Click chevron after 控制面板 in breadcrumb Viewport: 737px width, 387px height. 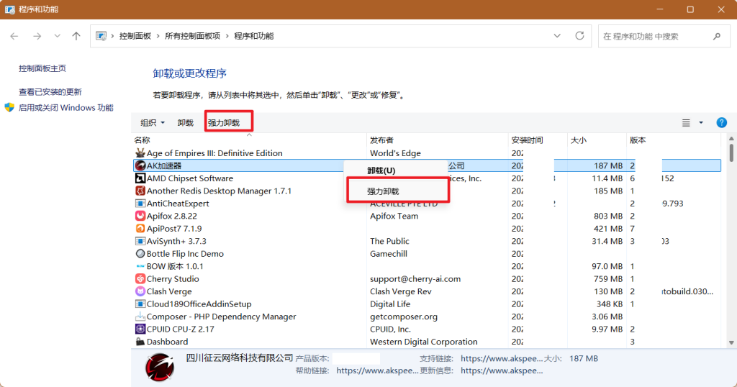click(158, 36)
